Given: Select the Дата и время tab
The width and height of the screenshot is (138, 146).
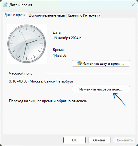Looking at the screenshot, I should point(15,15).
